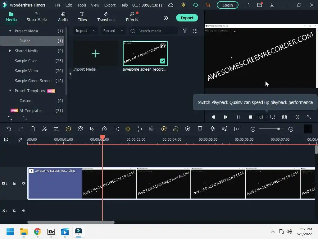Click the zoom to fit timeline icon
Image resolution: width=318 pixels, height=239 pixels.
[237, 129]
